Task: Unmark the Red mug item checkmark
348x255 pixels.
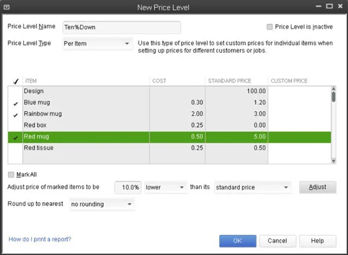Action: (16, 138)
